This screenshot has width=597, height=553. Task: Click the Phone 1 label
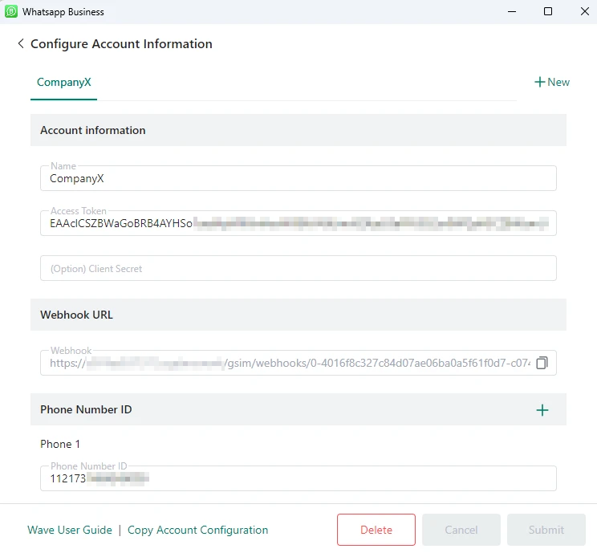60,444
